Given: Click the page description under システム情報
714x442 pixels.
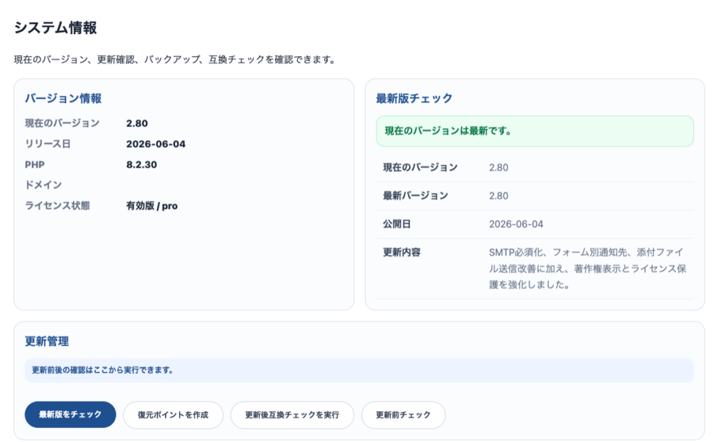Looking at the screenshot, I should tap(176, 60).
